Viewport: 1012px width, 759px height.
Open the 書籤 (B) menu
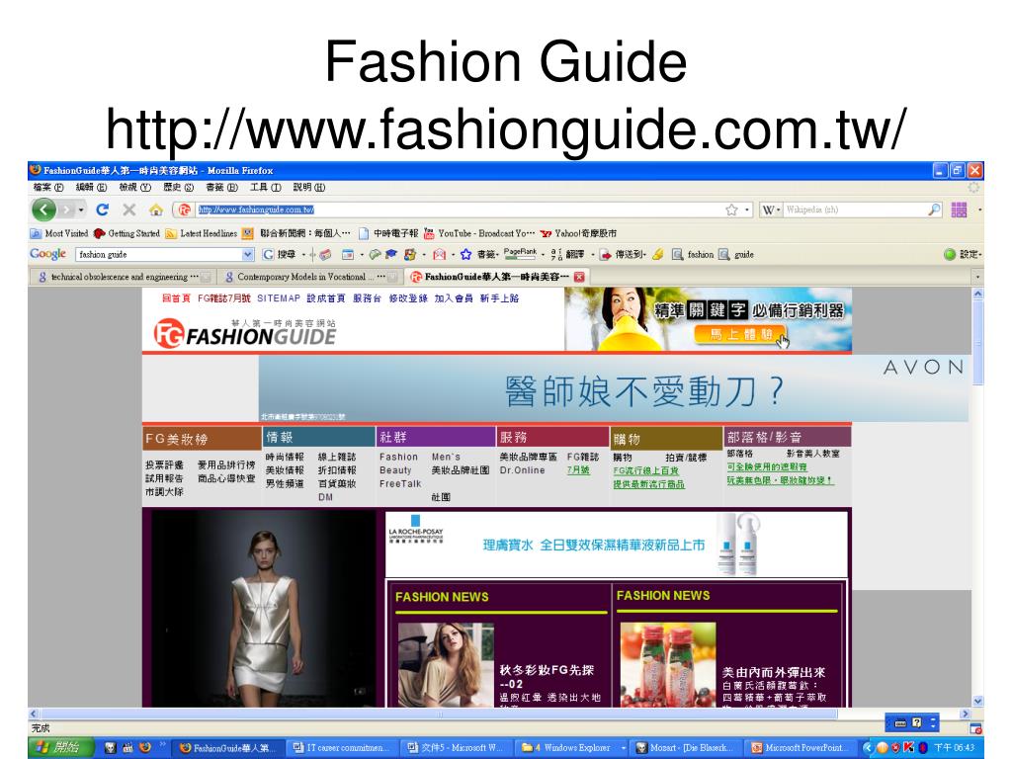222,187
